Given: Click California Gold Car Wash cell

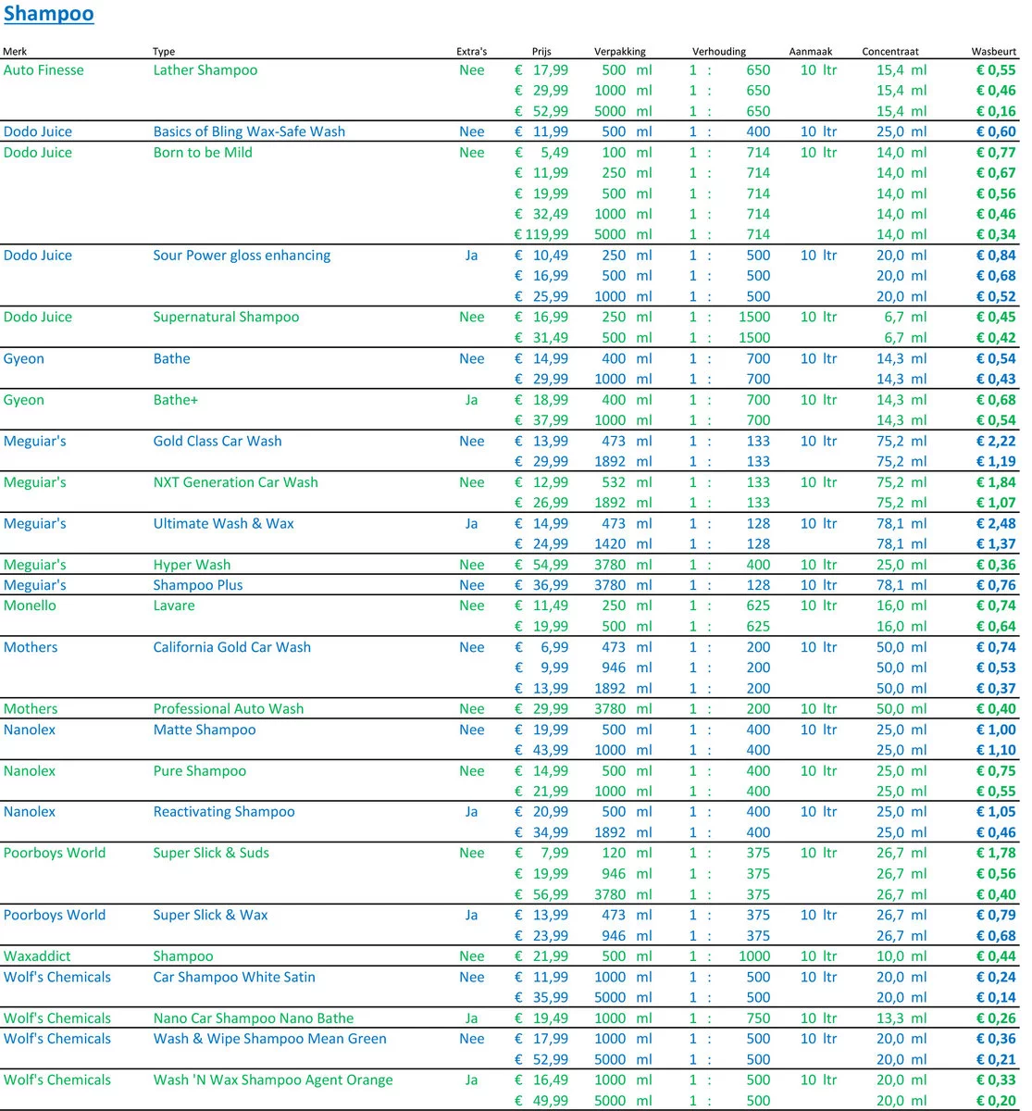Looking at the screenshot, I should point(231,647).
